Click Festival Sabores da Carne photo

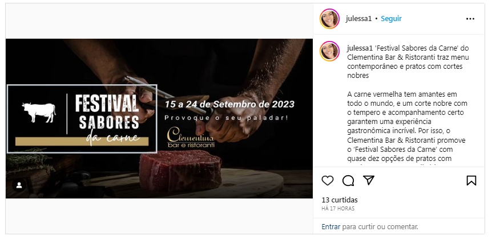point(159,119)
